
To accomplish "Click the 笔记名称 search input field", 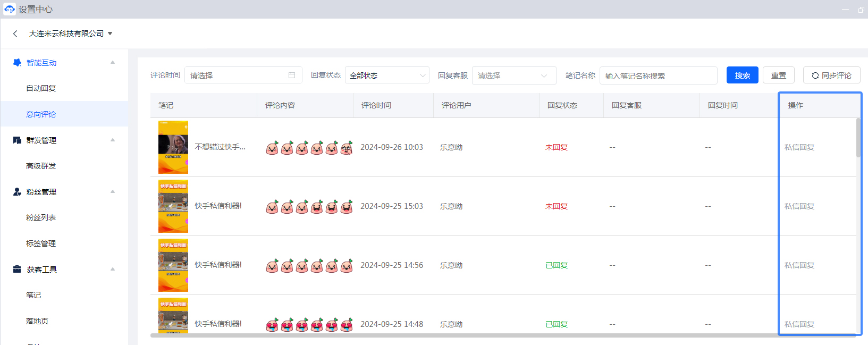I will (x=658, y=75).
